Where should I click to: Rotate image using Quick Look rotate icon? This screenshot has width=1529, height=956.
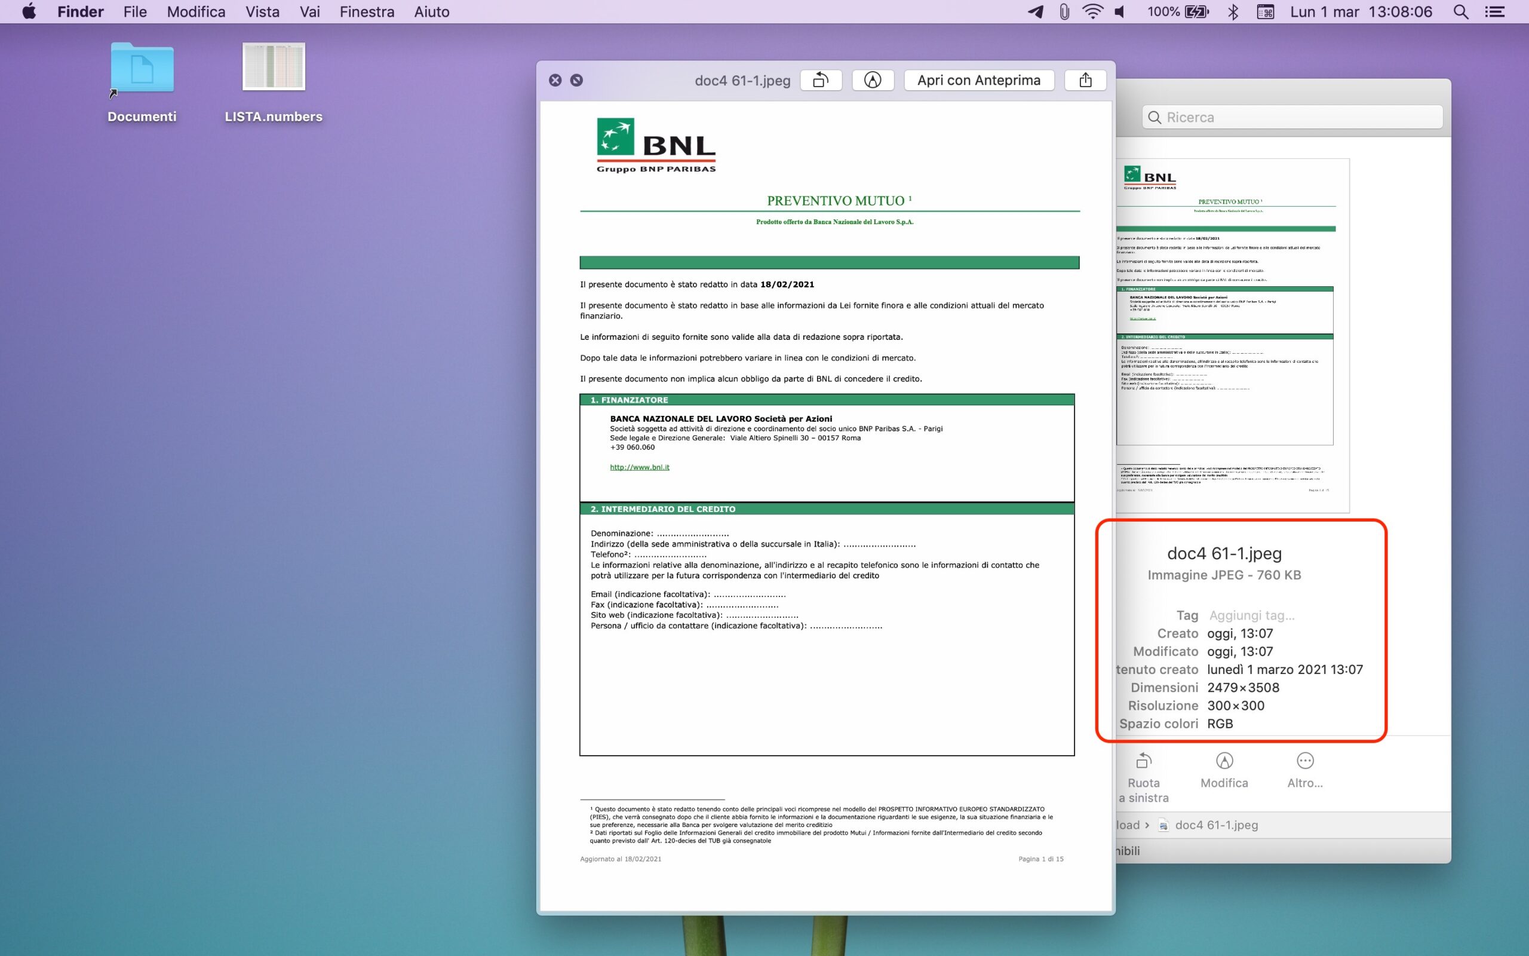click(x=821, y=80)
